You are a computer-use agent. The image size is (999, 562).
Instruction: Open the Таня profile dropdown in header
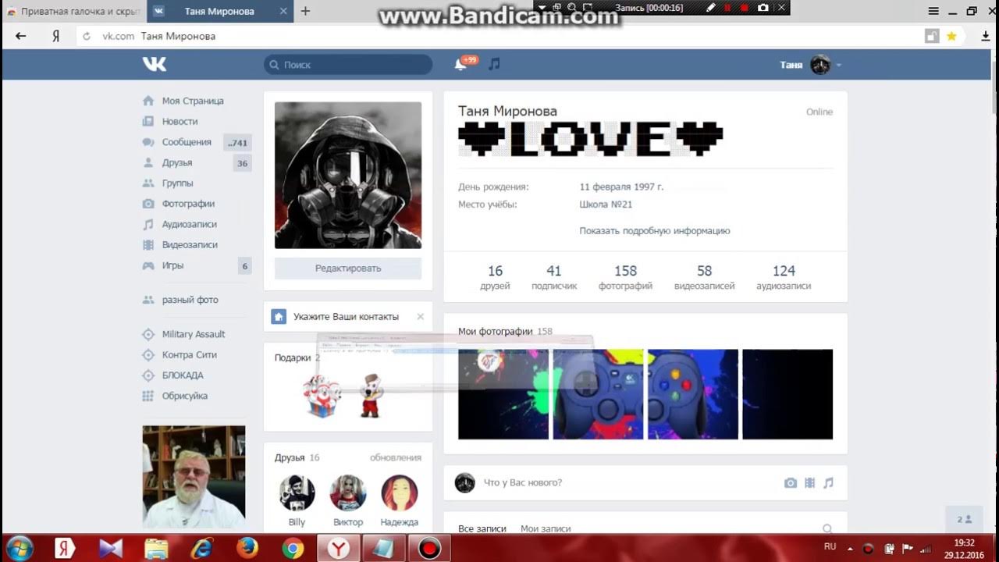(x=810, y=65)
